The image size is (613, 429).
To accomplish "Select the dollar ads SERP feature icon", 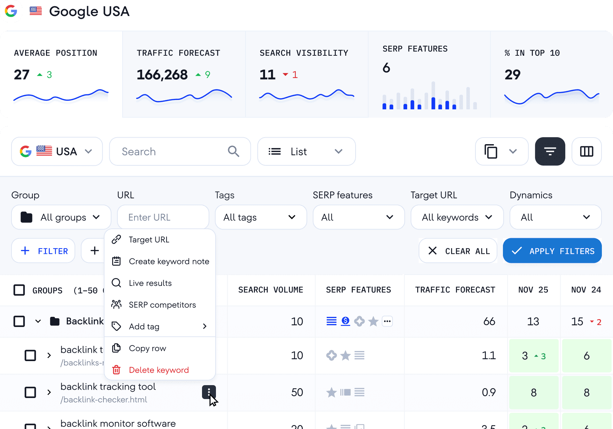I will point(345,321).
